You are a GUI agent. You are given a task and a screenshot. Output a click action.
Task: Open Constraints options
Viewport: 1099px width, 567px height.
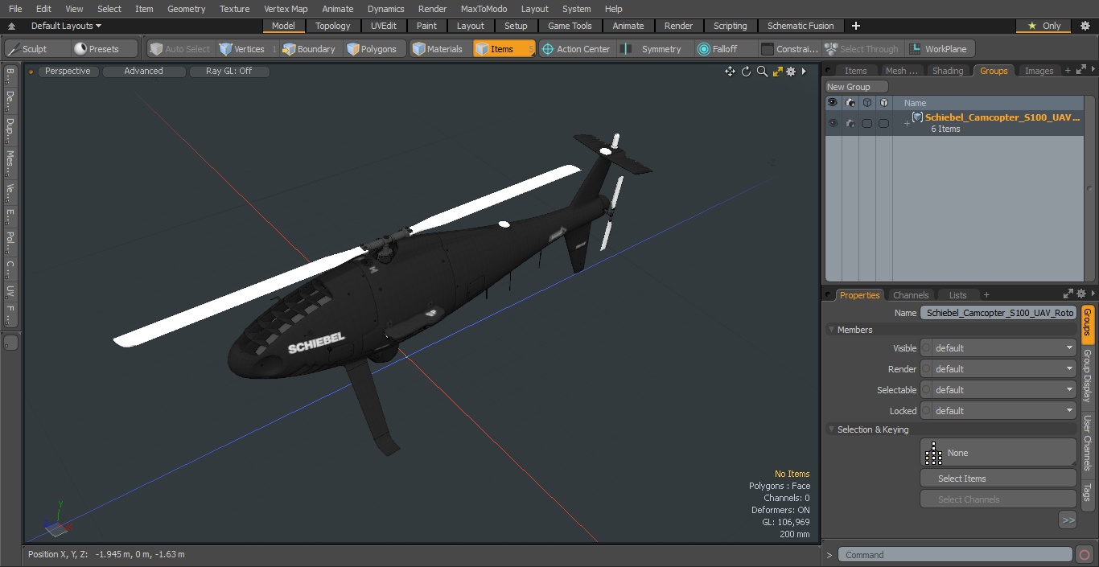(790, 49)
